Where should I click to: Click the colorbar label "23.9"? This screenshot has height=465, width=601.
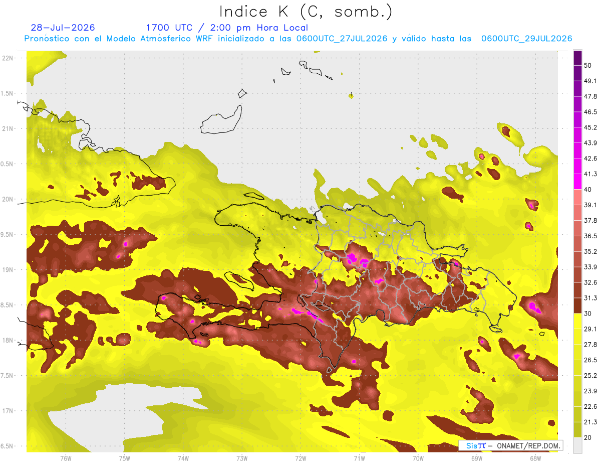point(590,391)
